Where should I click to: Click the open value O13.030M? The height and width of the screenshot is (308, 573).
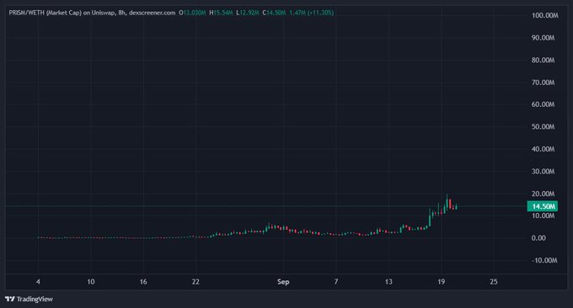192,13
